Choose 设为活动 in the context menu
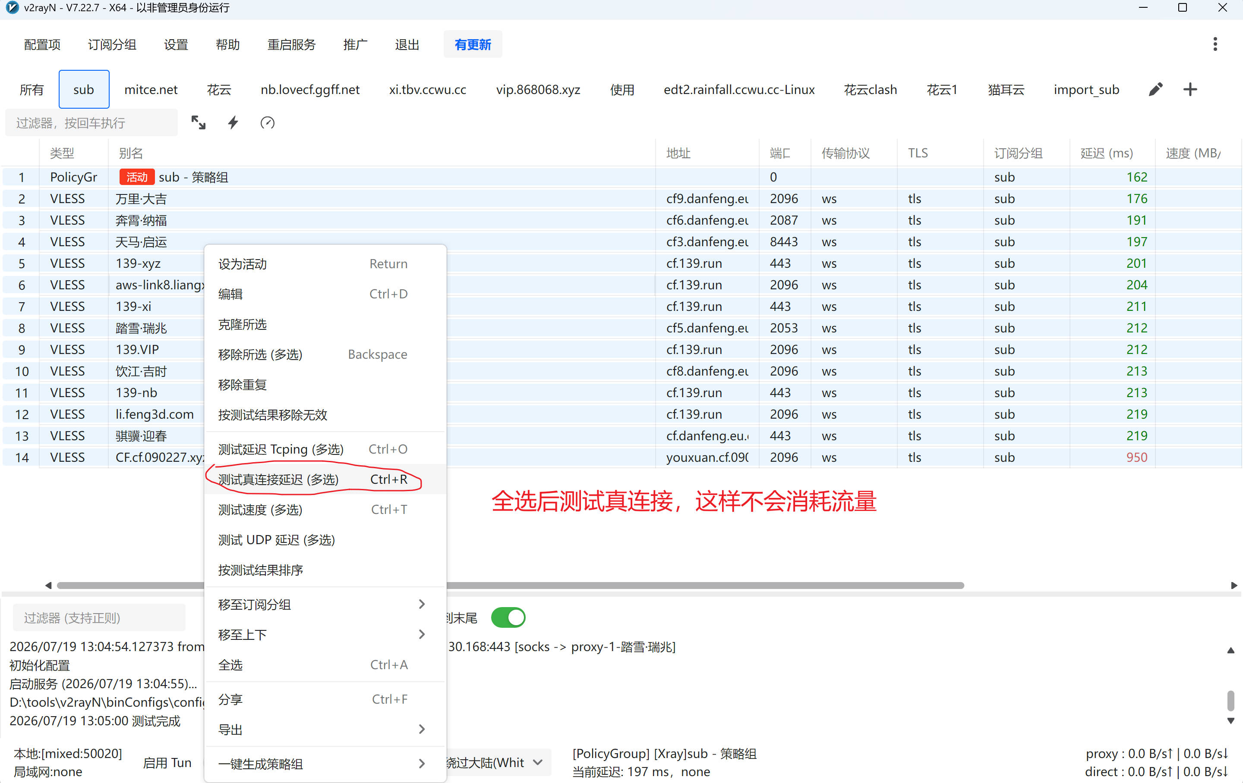The width and height of the screenshot is (1243, 783). pos(325,264)
